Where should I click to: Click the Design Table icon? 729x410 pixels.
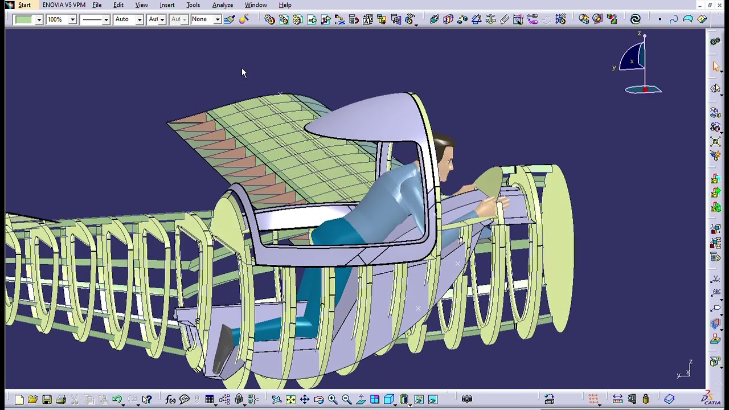coord(210,399)
